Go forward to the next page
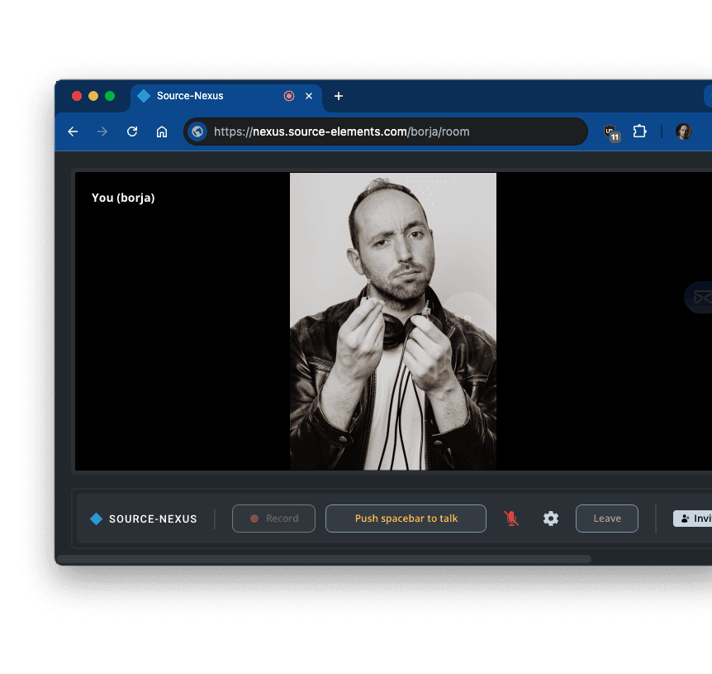 [x=102, y=131]
